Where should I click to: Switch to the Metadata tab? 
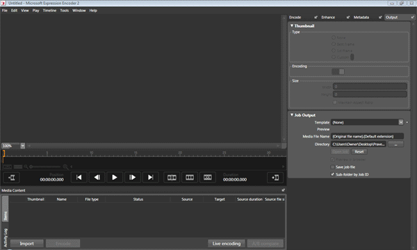pos(361,17)
